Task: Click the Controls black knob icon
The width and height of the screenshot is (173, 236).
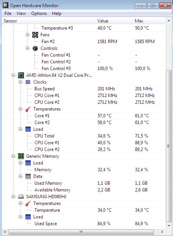Action: click(x=35, y=48)
